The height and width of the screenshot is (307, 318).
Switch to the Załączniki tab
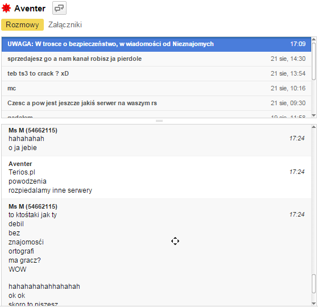click(x=65, y=24)
